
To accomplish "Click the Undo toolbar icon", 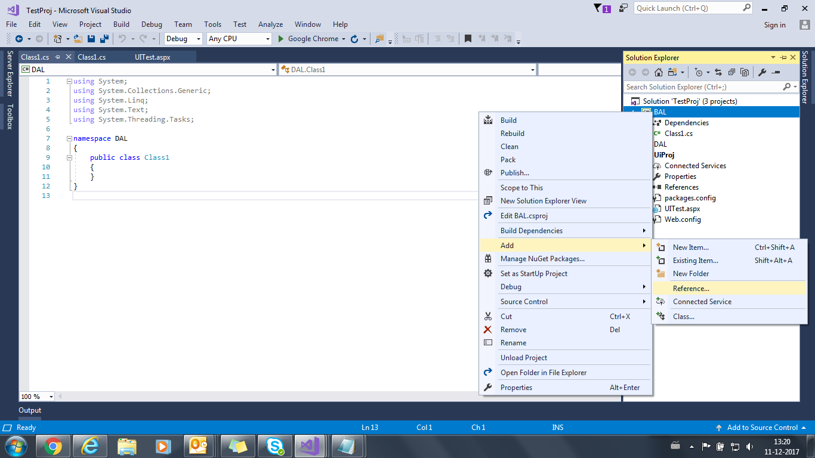I will (122, 39).
